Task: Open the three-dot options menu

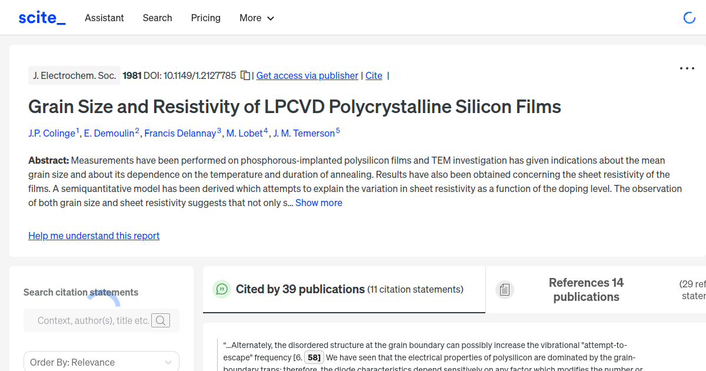Action: [x=687, y=68]
